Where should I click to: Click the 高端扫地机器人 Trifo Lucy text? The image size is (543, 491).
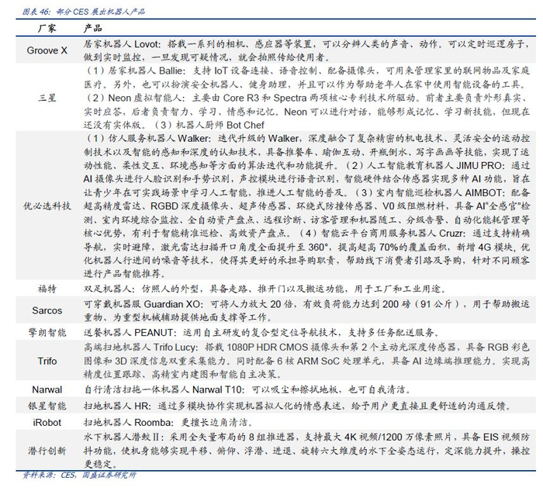pos(140,348)
